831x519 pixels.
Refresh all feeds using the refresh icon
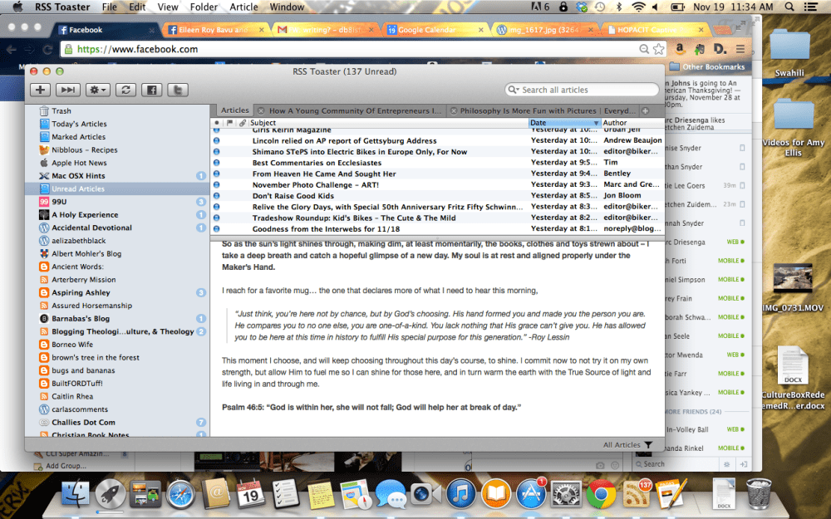125,90
